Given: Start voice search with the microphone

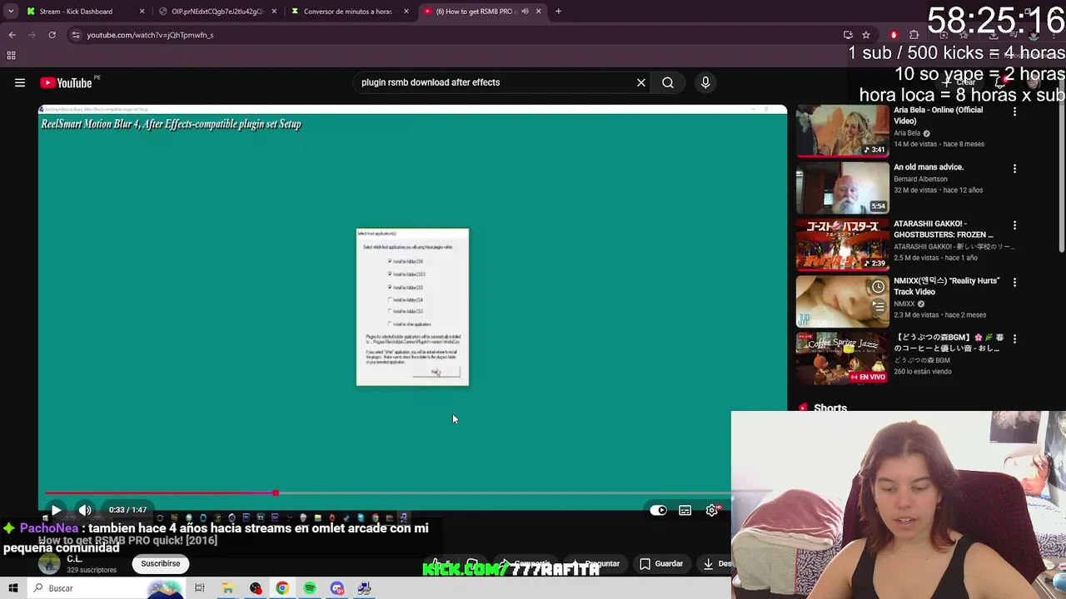Looking at the screenshot, I should (705, 82).
